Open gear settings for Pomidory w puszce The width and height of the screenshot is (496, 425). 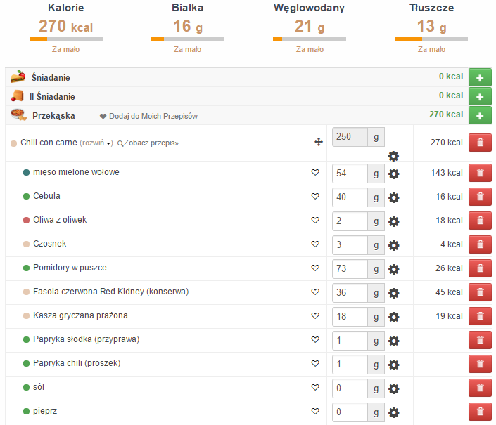tap(394, 269)
